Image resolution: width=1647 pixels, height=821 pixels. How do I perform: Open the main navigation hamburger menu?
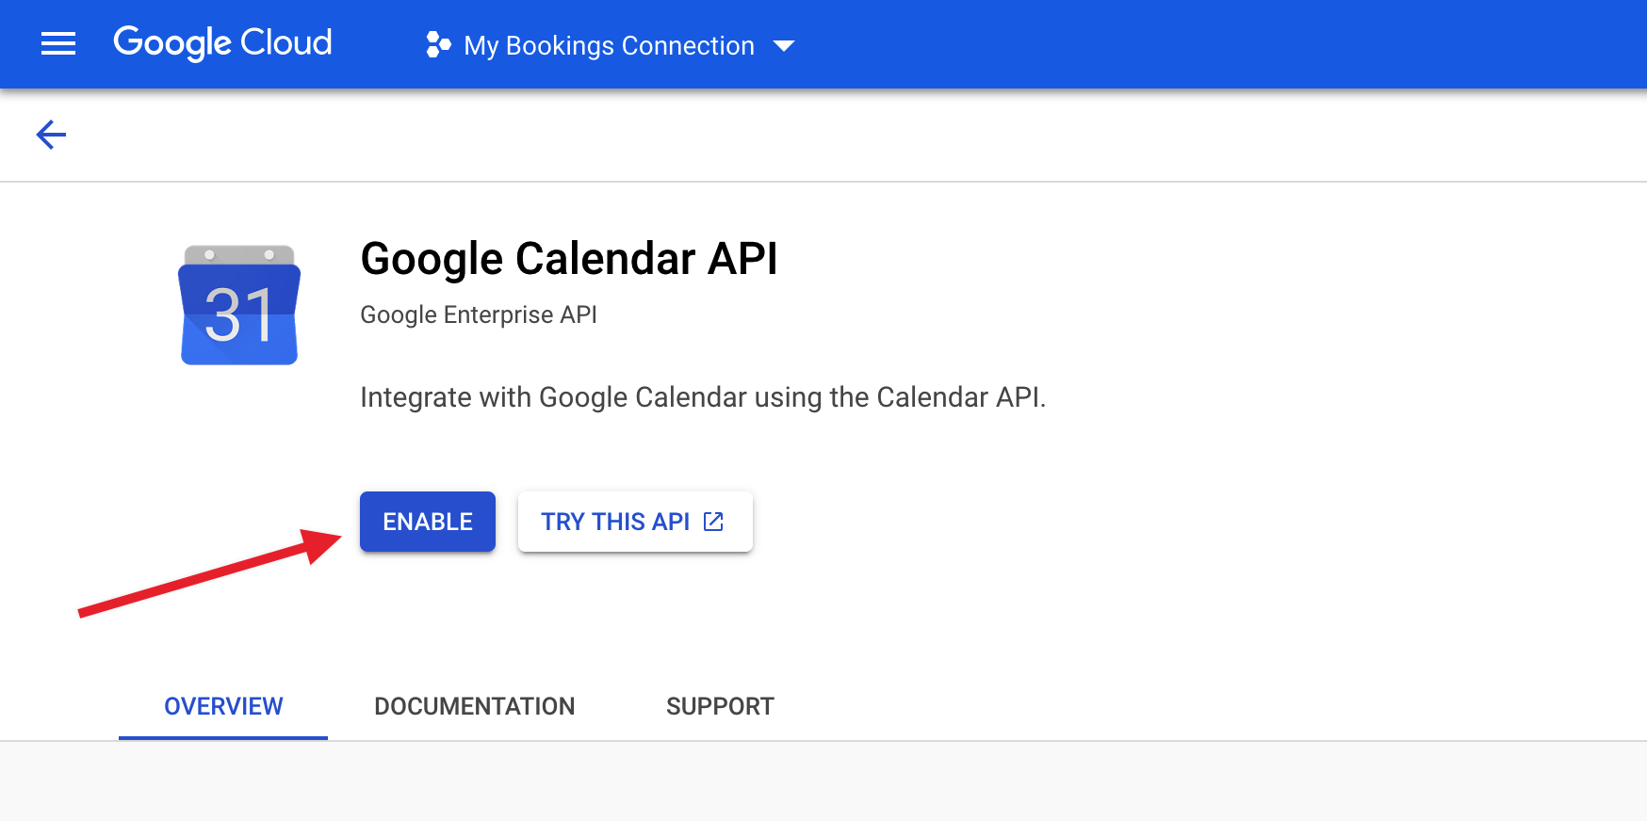(58, 44)
